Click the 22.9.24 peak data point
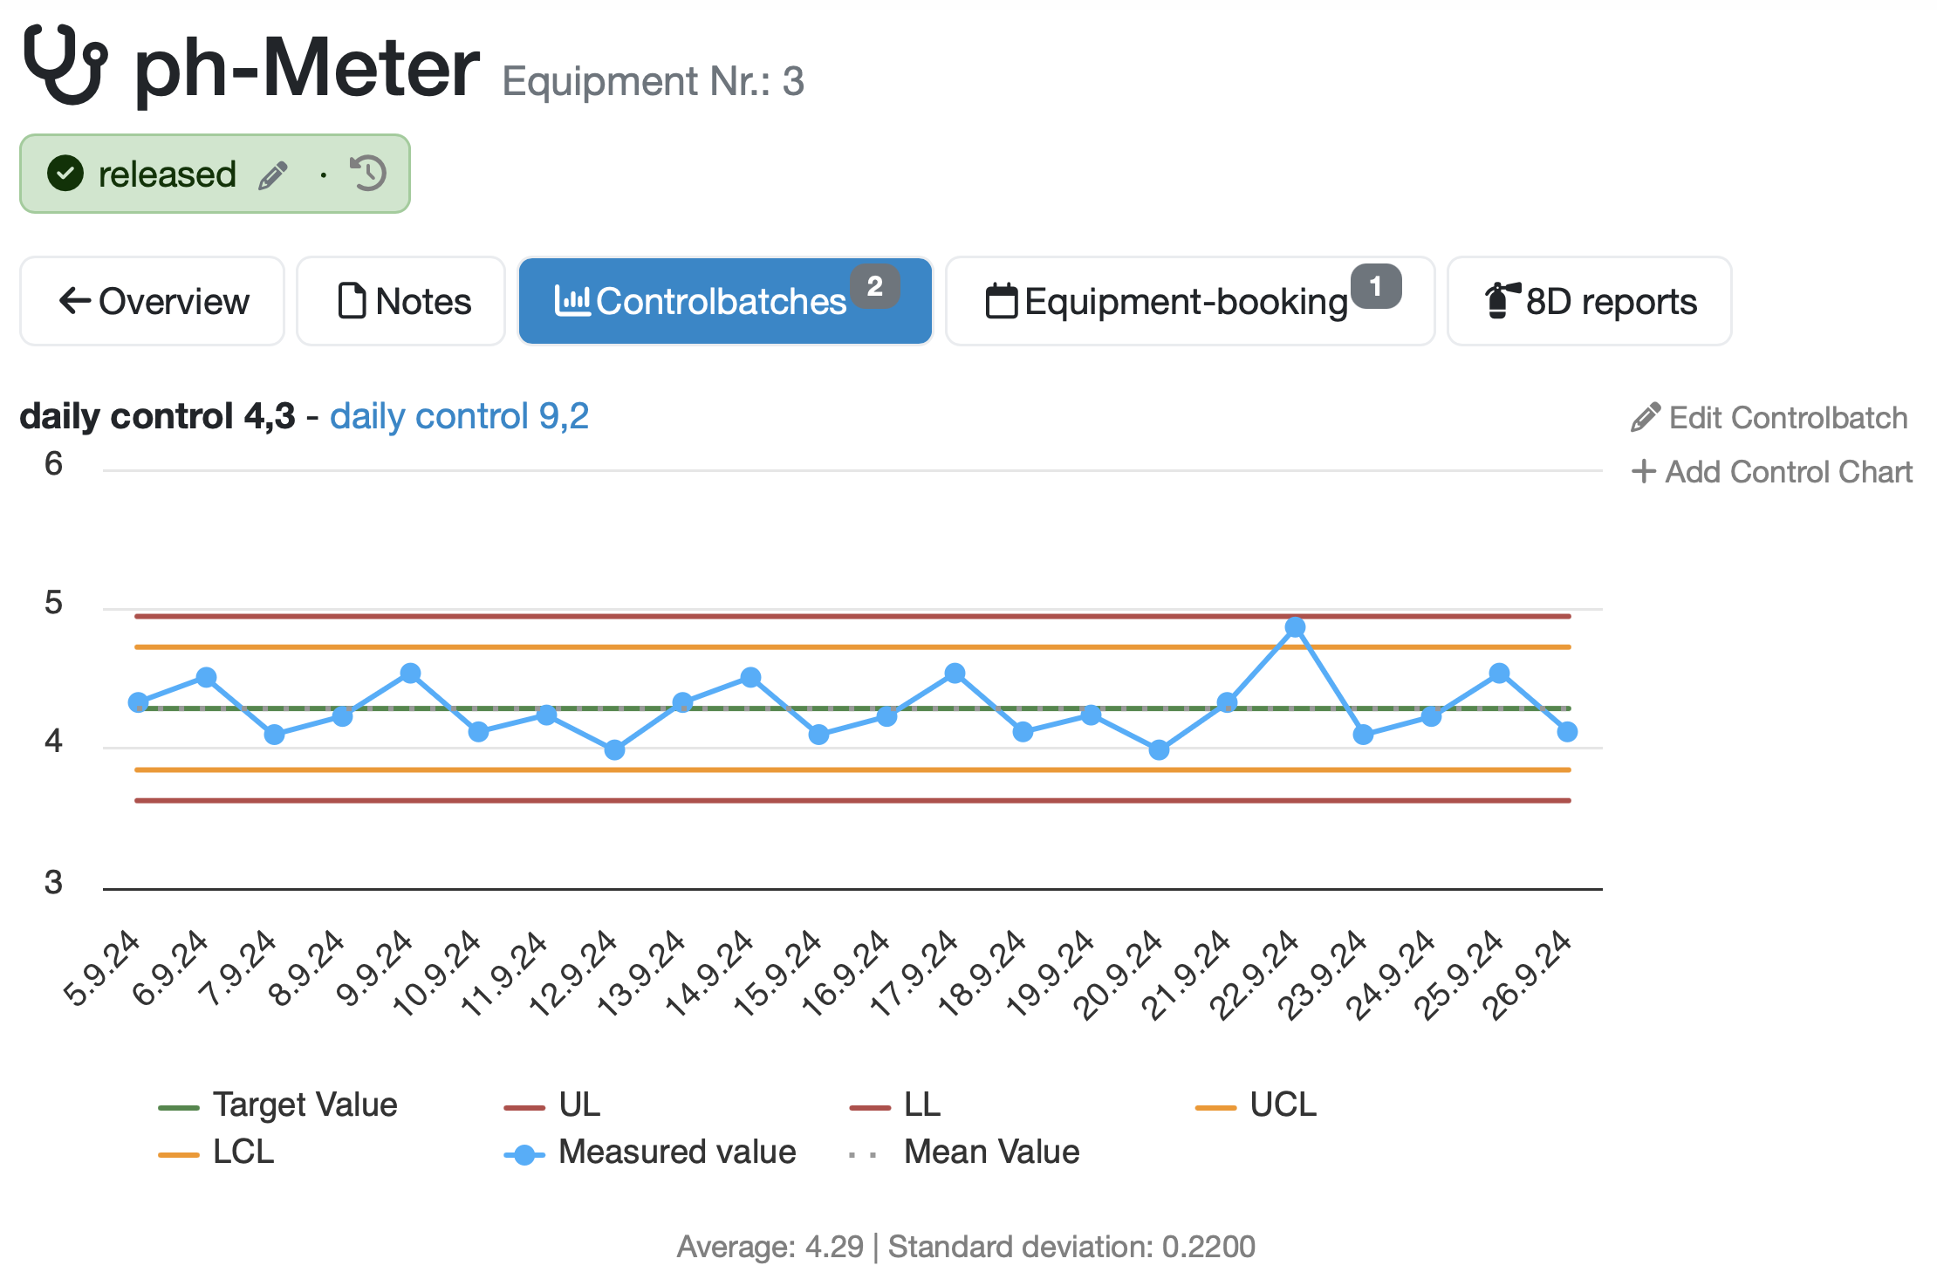 pos(1295,627)
